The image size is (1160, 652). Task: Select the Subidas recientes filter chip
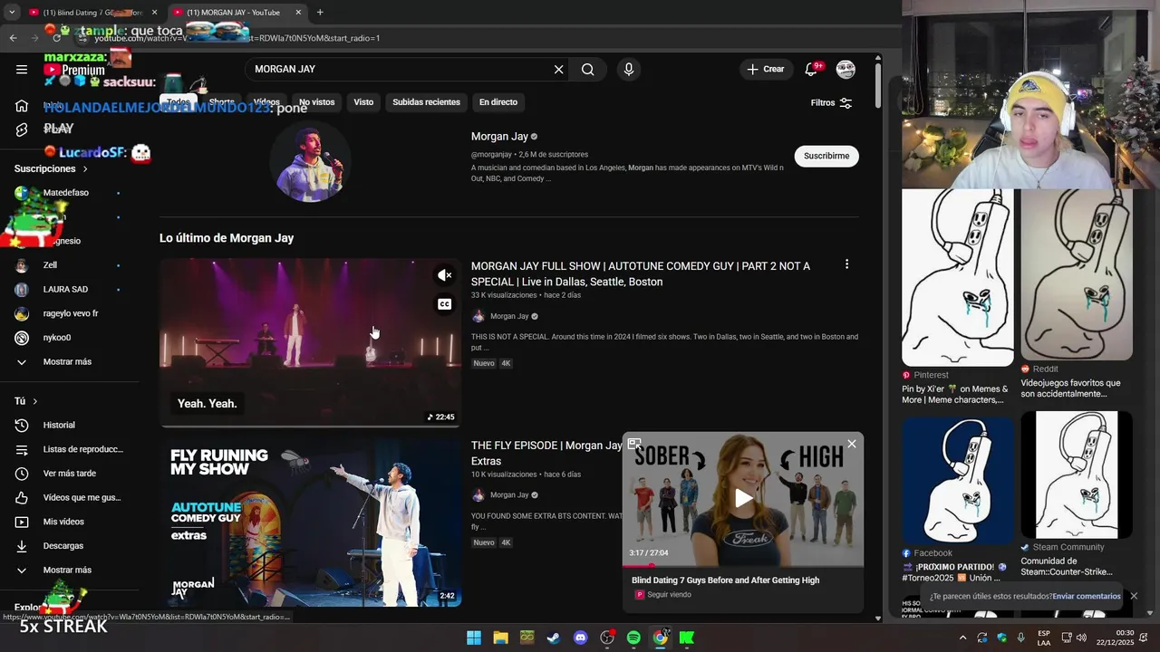click(426, 102)
